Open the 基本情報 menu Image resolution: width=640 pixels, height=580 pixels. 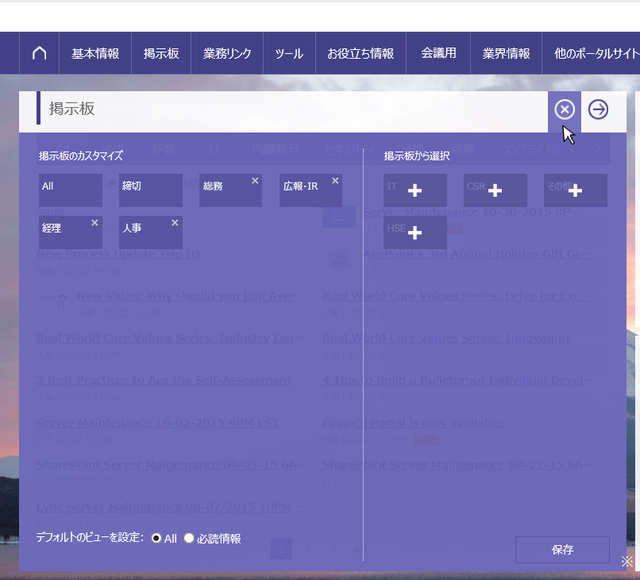tap(95, 53)
